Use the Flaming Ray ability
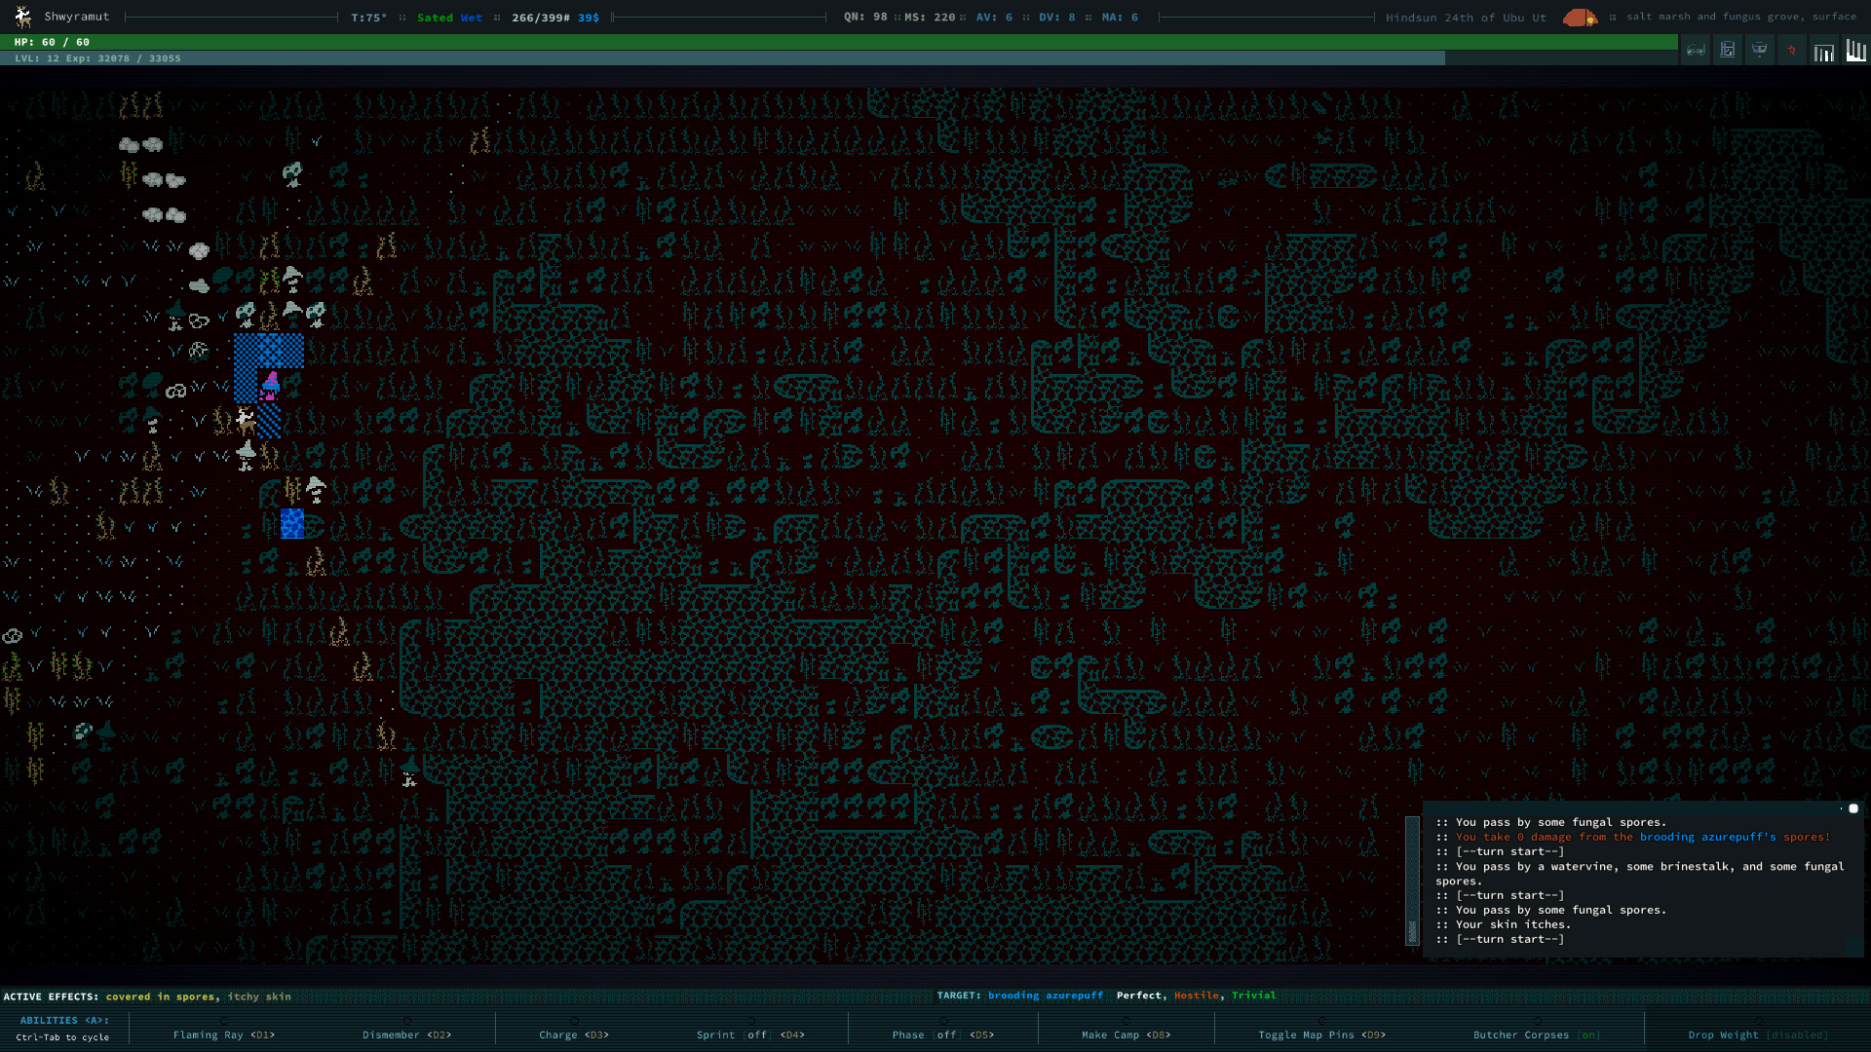The width and height of the screenshot is (1871, 1052). [223, 1034]
